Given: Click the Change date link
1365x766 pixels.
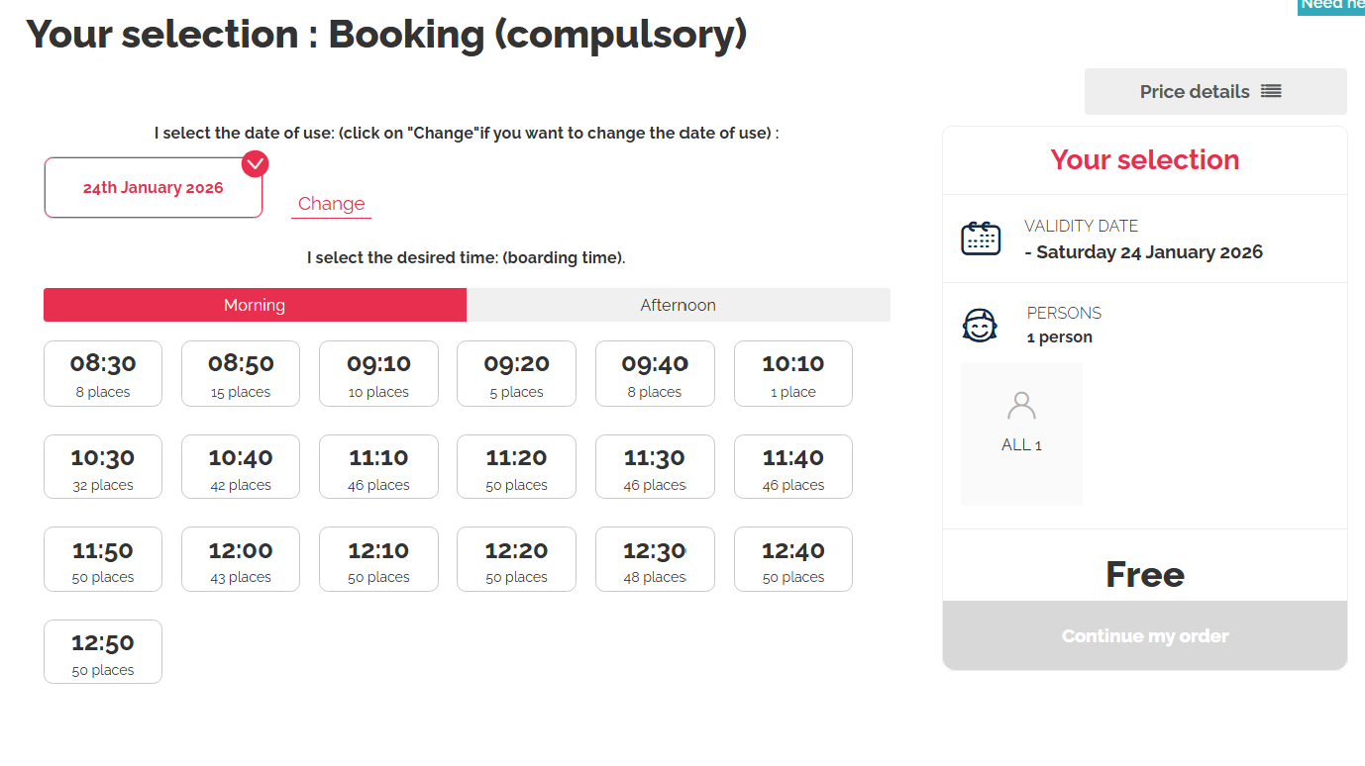Looking at the screenshot, I should point(331,204).
